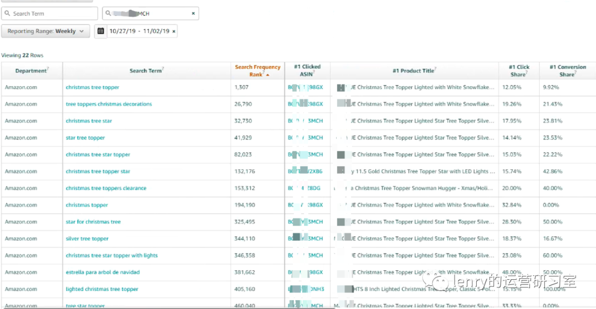
Task: Sort by Search Frequency Rank column
Action: (257, 71)
